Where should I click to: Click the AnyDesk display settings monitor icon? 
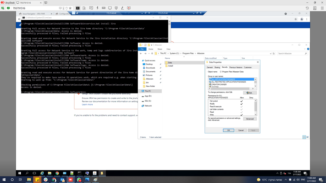(110, 8)
